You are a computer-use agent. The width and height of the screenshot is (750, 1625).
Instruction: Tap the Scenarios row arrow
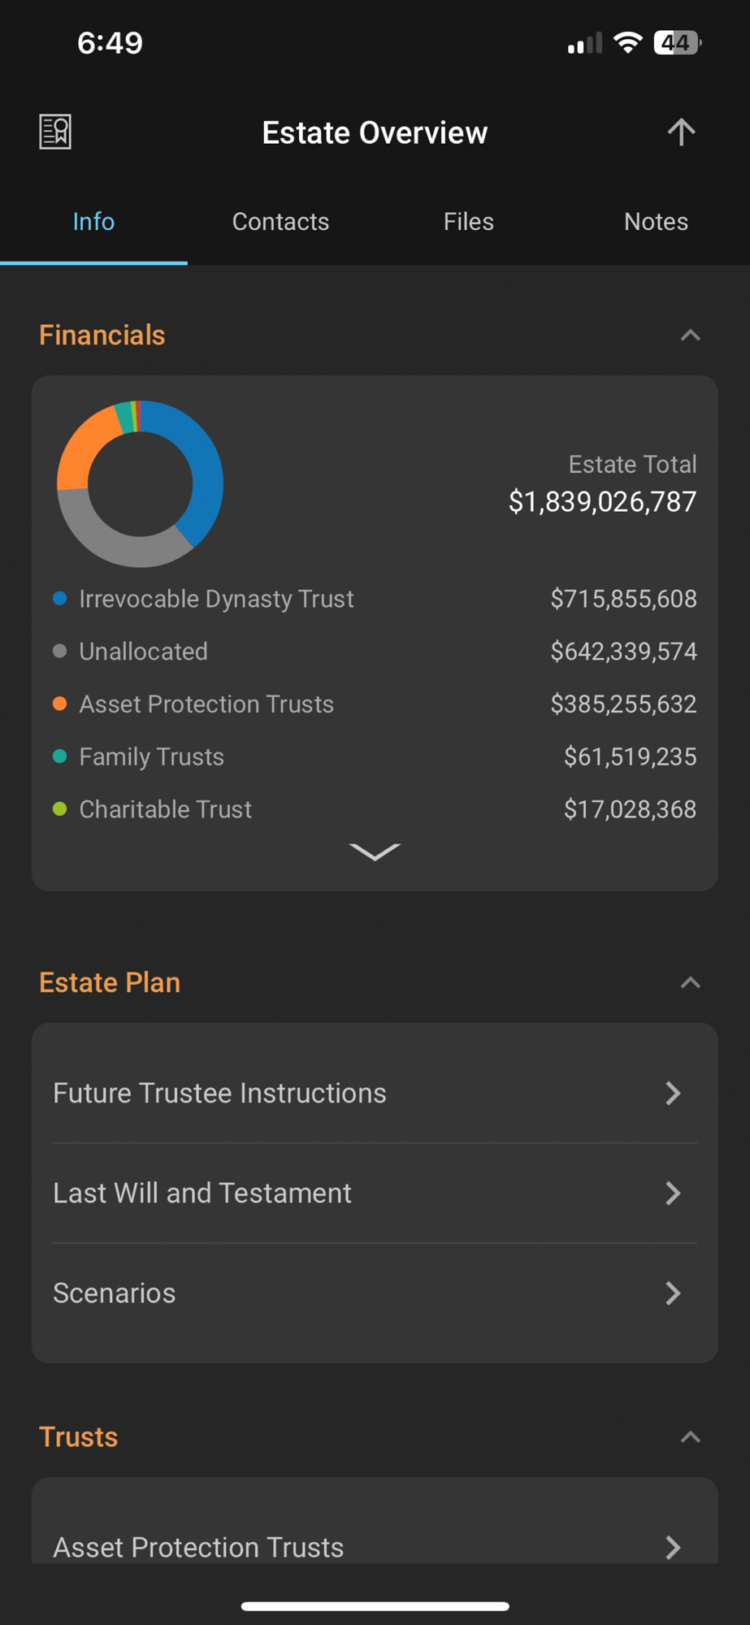pos(673,1293)
